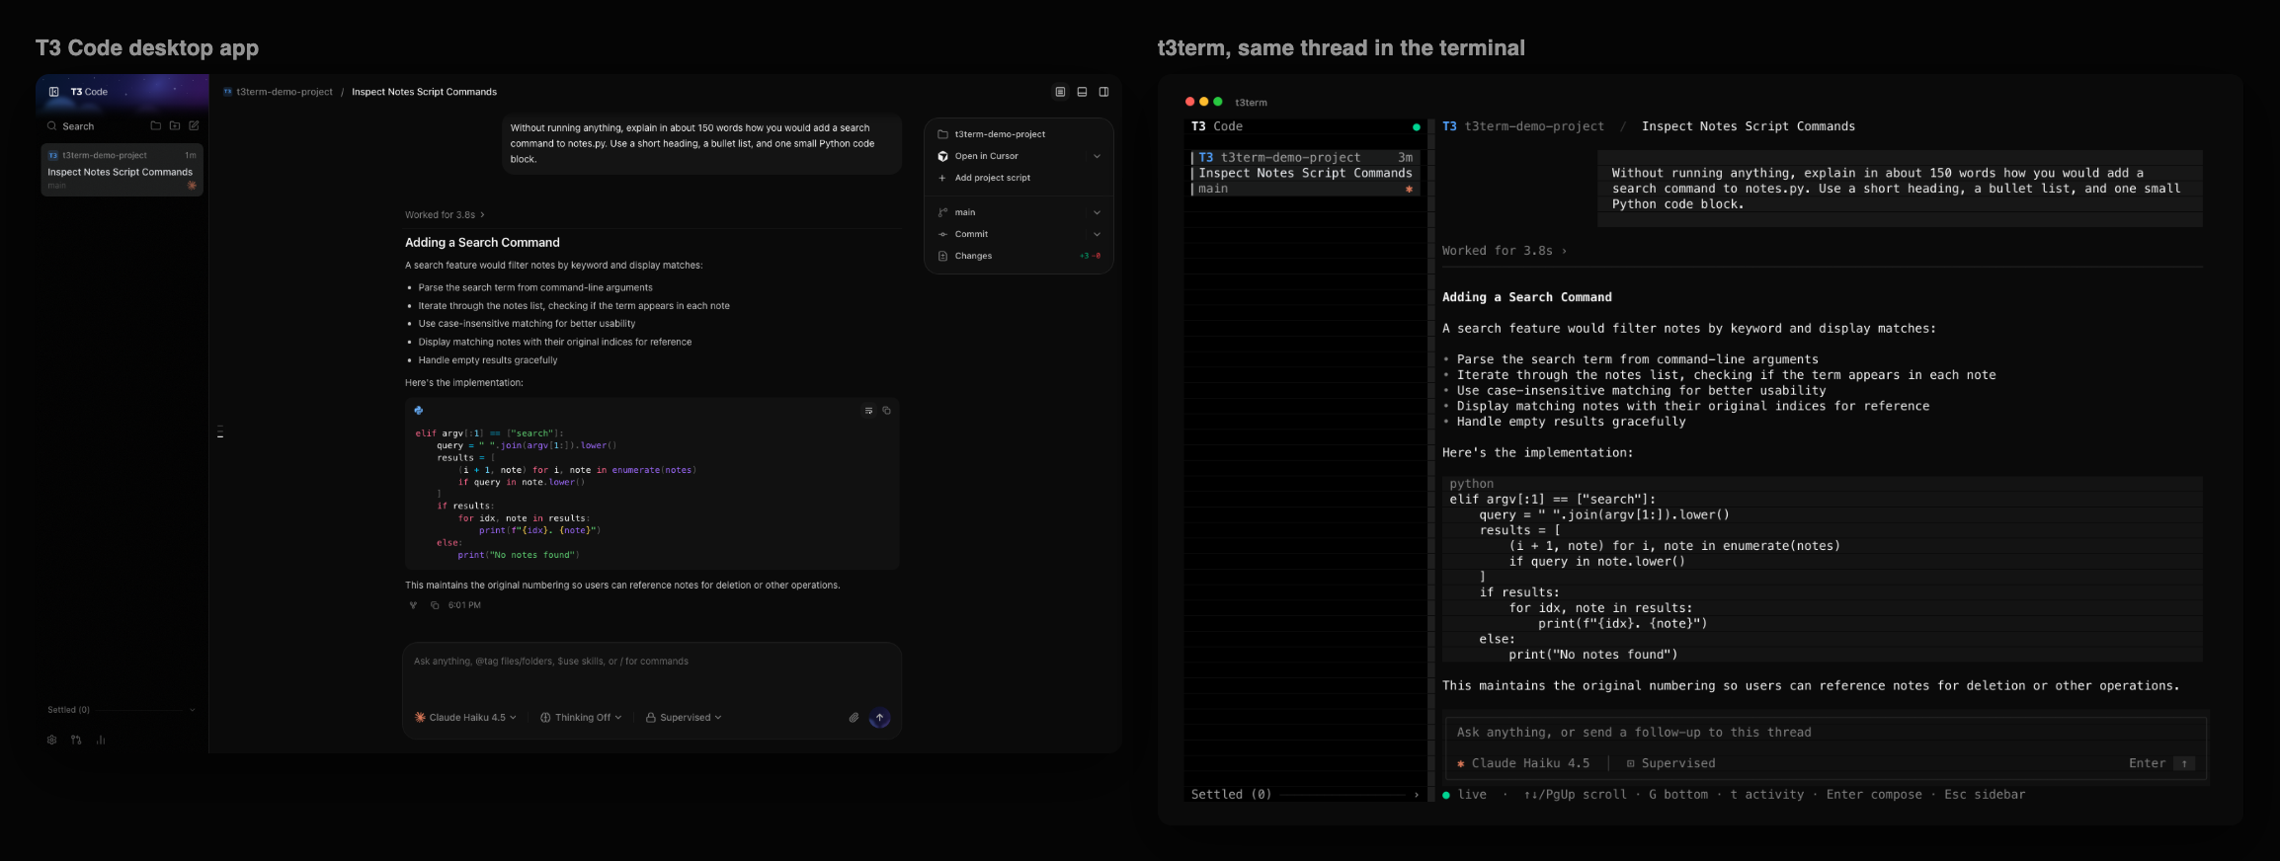Click the bar chart icon in sidebar footer

[x=101, y=740]
